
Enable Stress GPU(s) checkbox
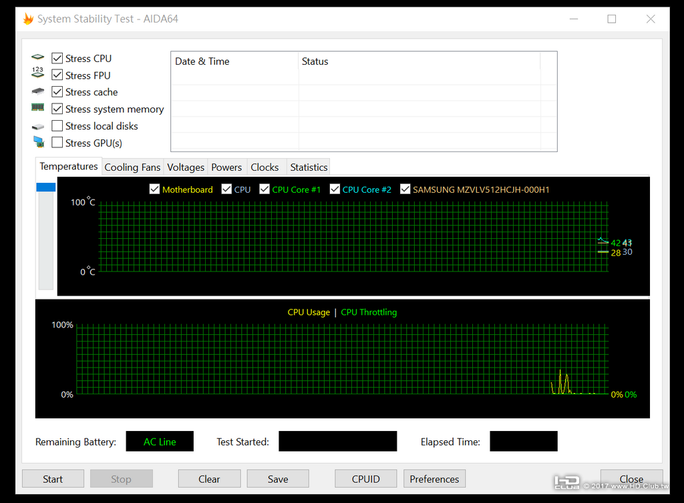(57, 142)
